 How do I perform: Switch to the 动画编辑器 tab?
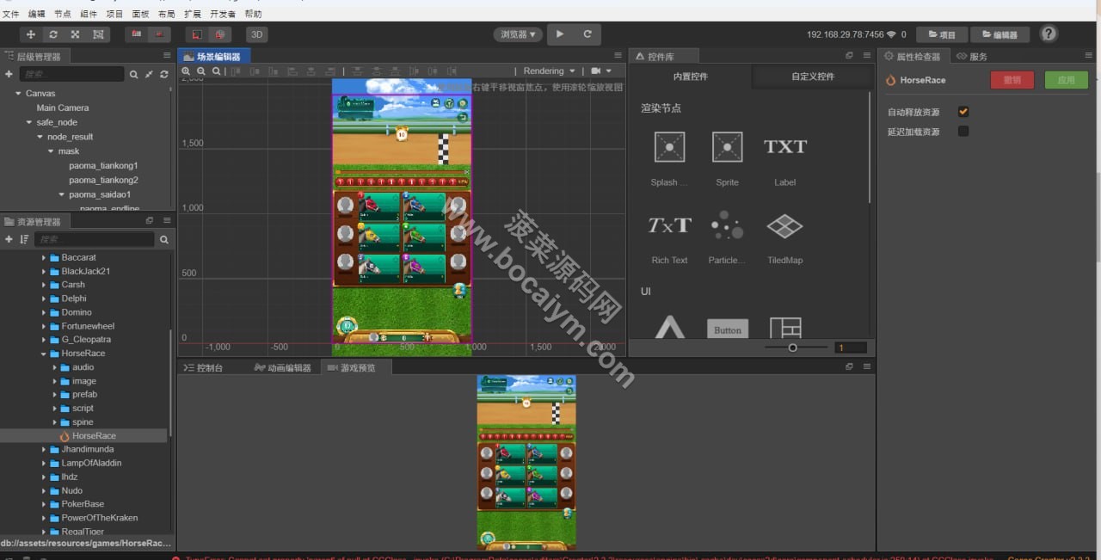pyautogui.click(x=283, y=367)
